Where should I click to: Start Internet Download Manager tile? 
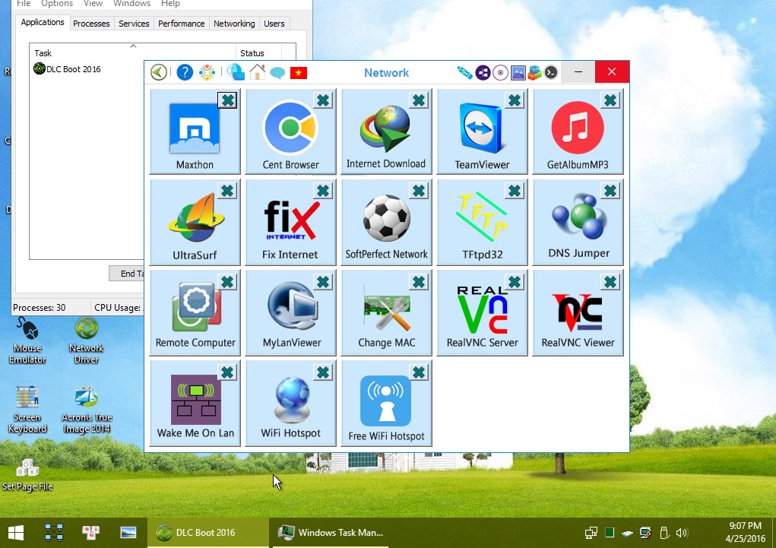pos(386,131)
